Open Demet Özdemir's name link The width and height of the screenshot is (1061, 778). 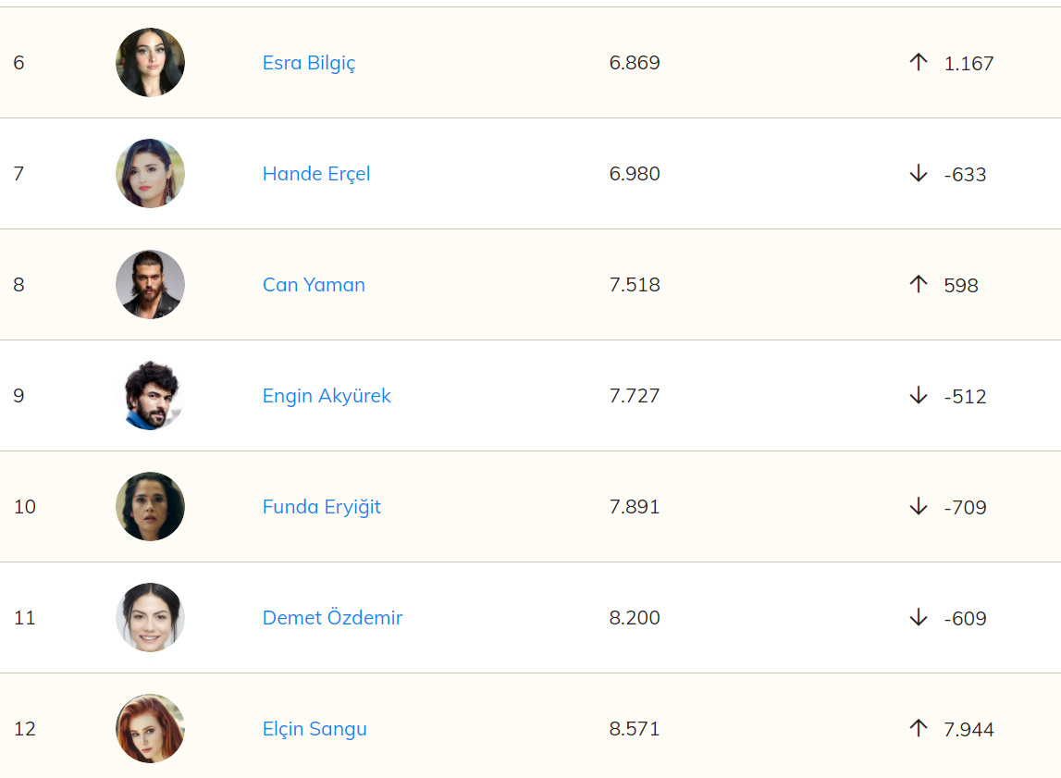(332, 618)
